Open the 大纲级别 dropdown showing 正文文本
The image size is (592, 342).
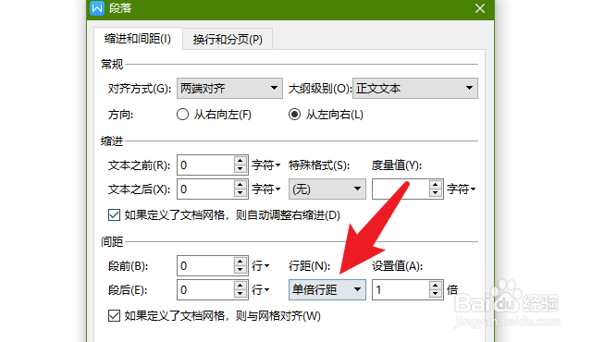(x=415, y=88)
